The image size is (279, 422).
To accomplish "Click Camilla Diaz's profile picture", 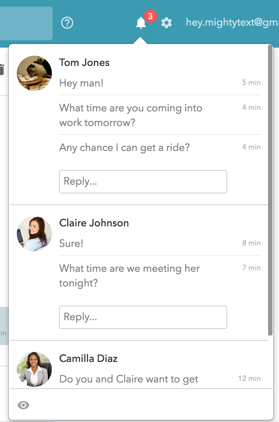I will 34,369.
